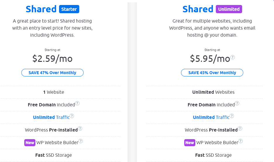Click the $2.59/mo price text

tap(52, 59)
